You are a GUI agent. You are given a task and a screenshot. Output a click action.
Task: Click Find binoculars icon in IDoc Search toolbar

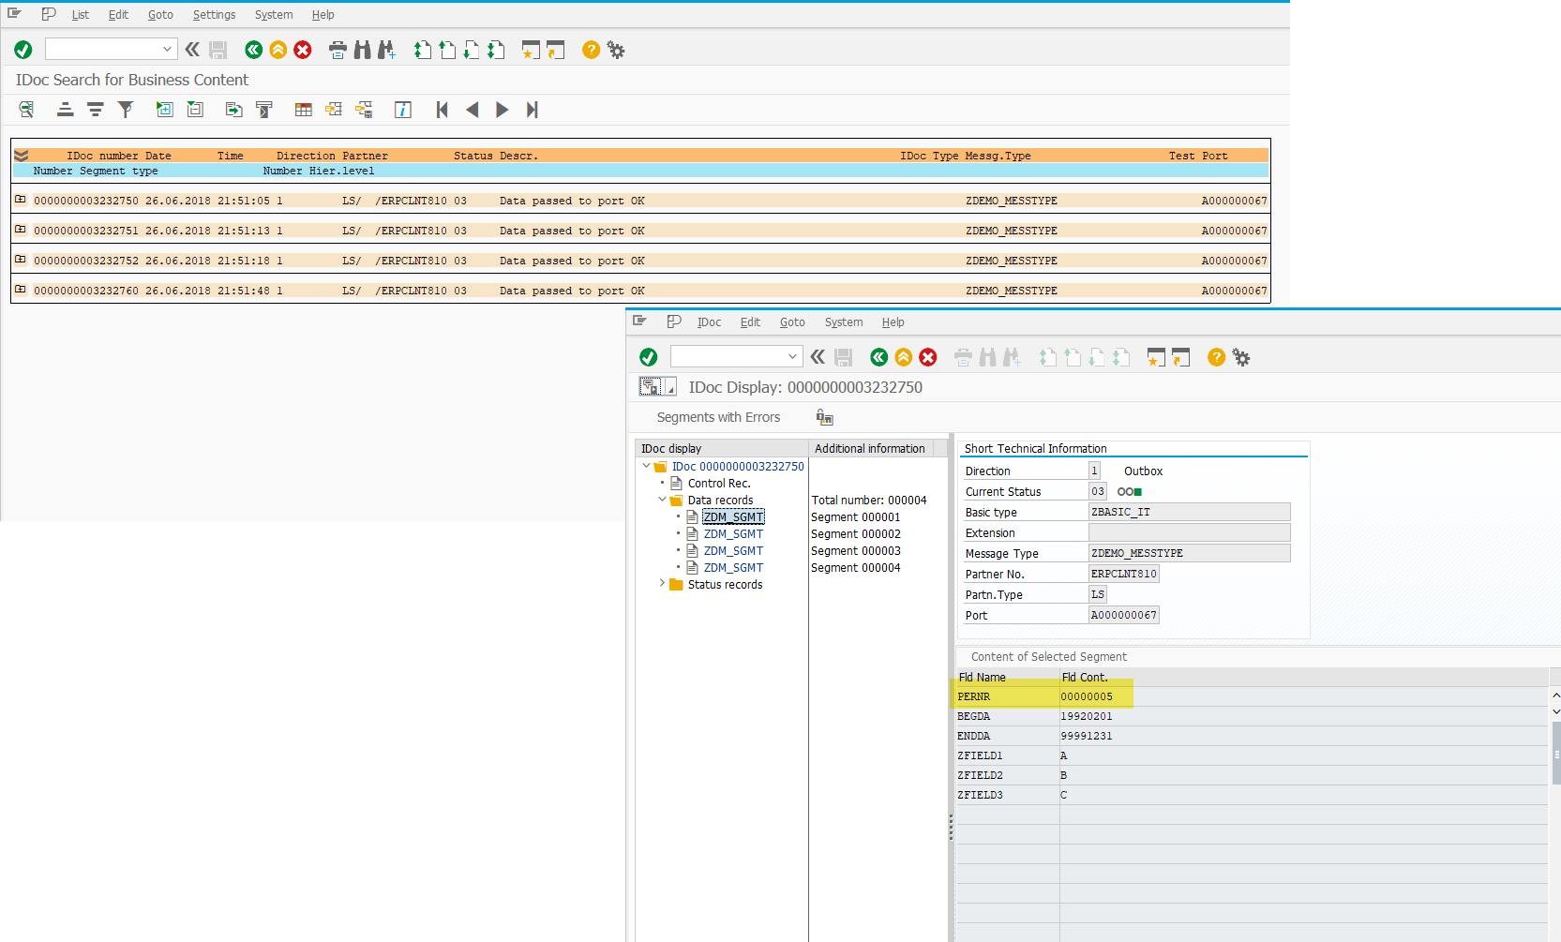pos(362,50)
